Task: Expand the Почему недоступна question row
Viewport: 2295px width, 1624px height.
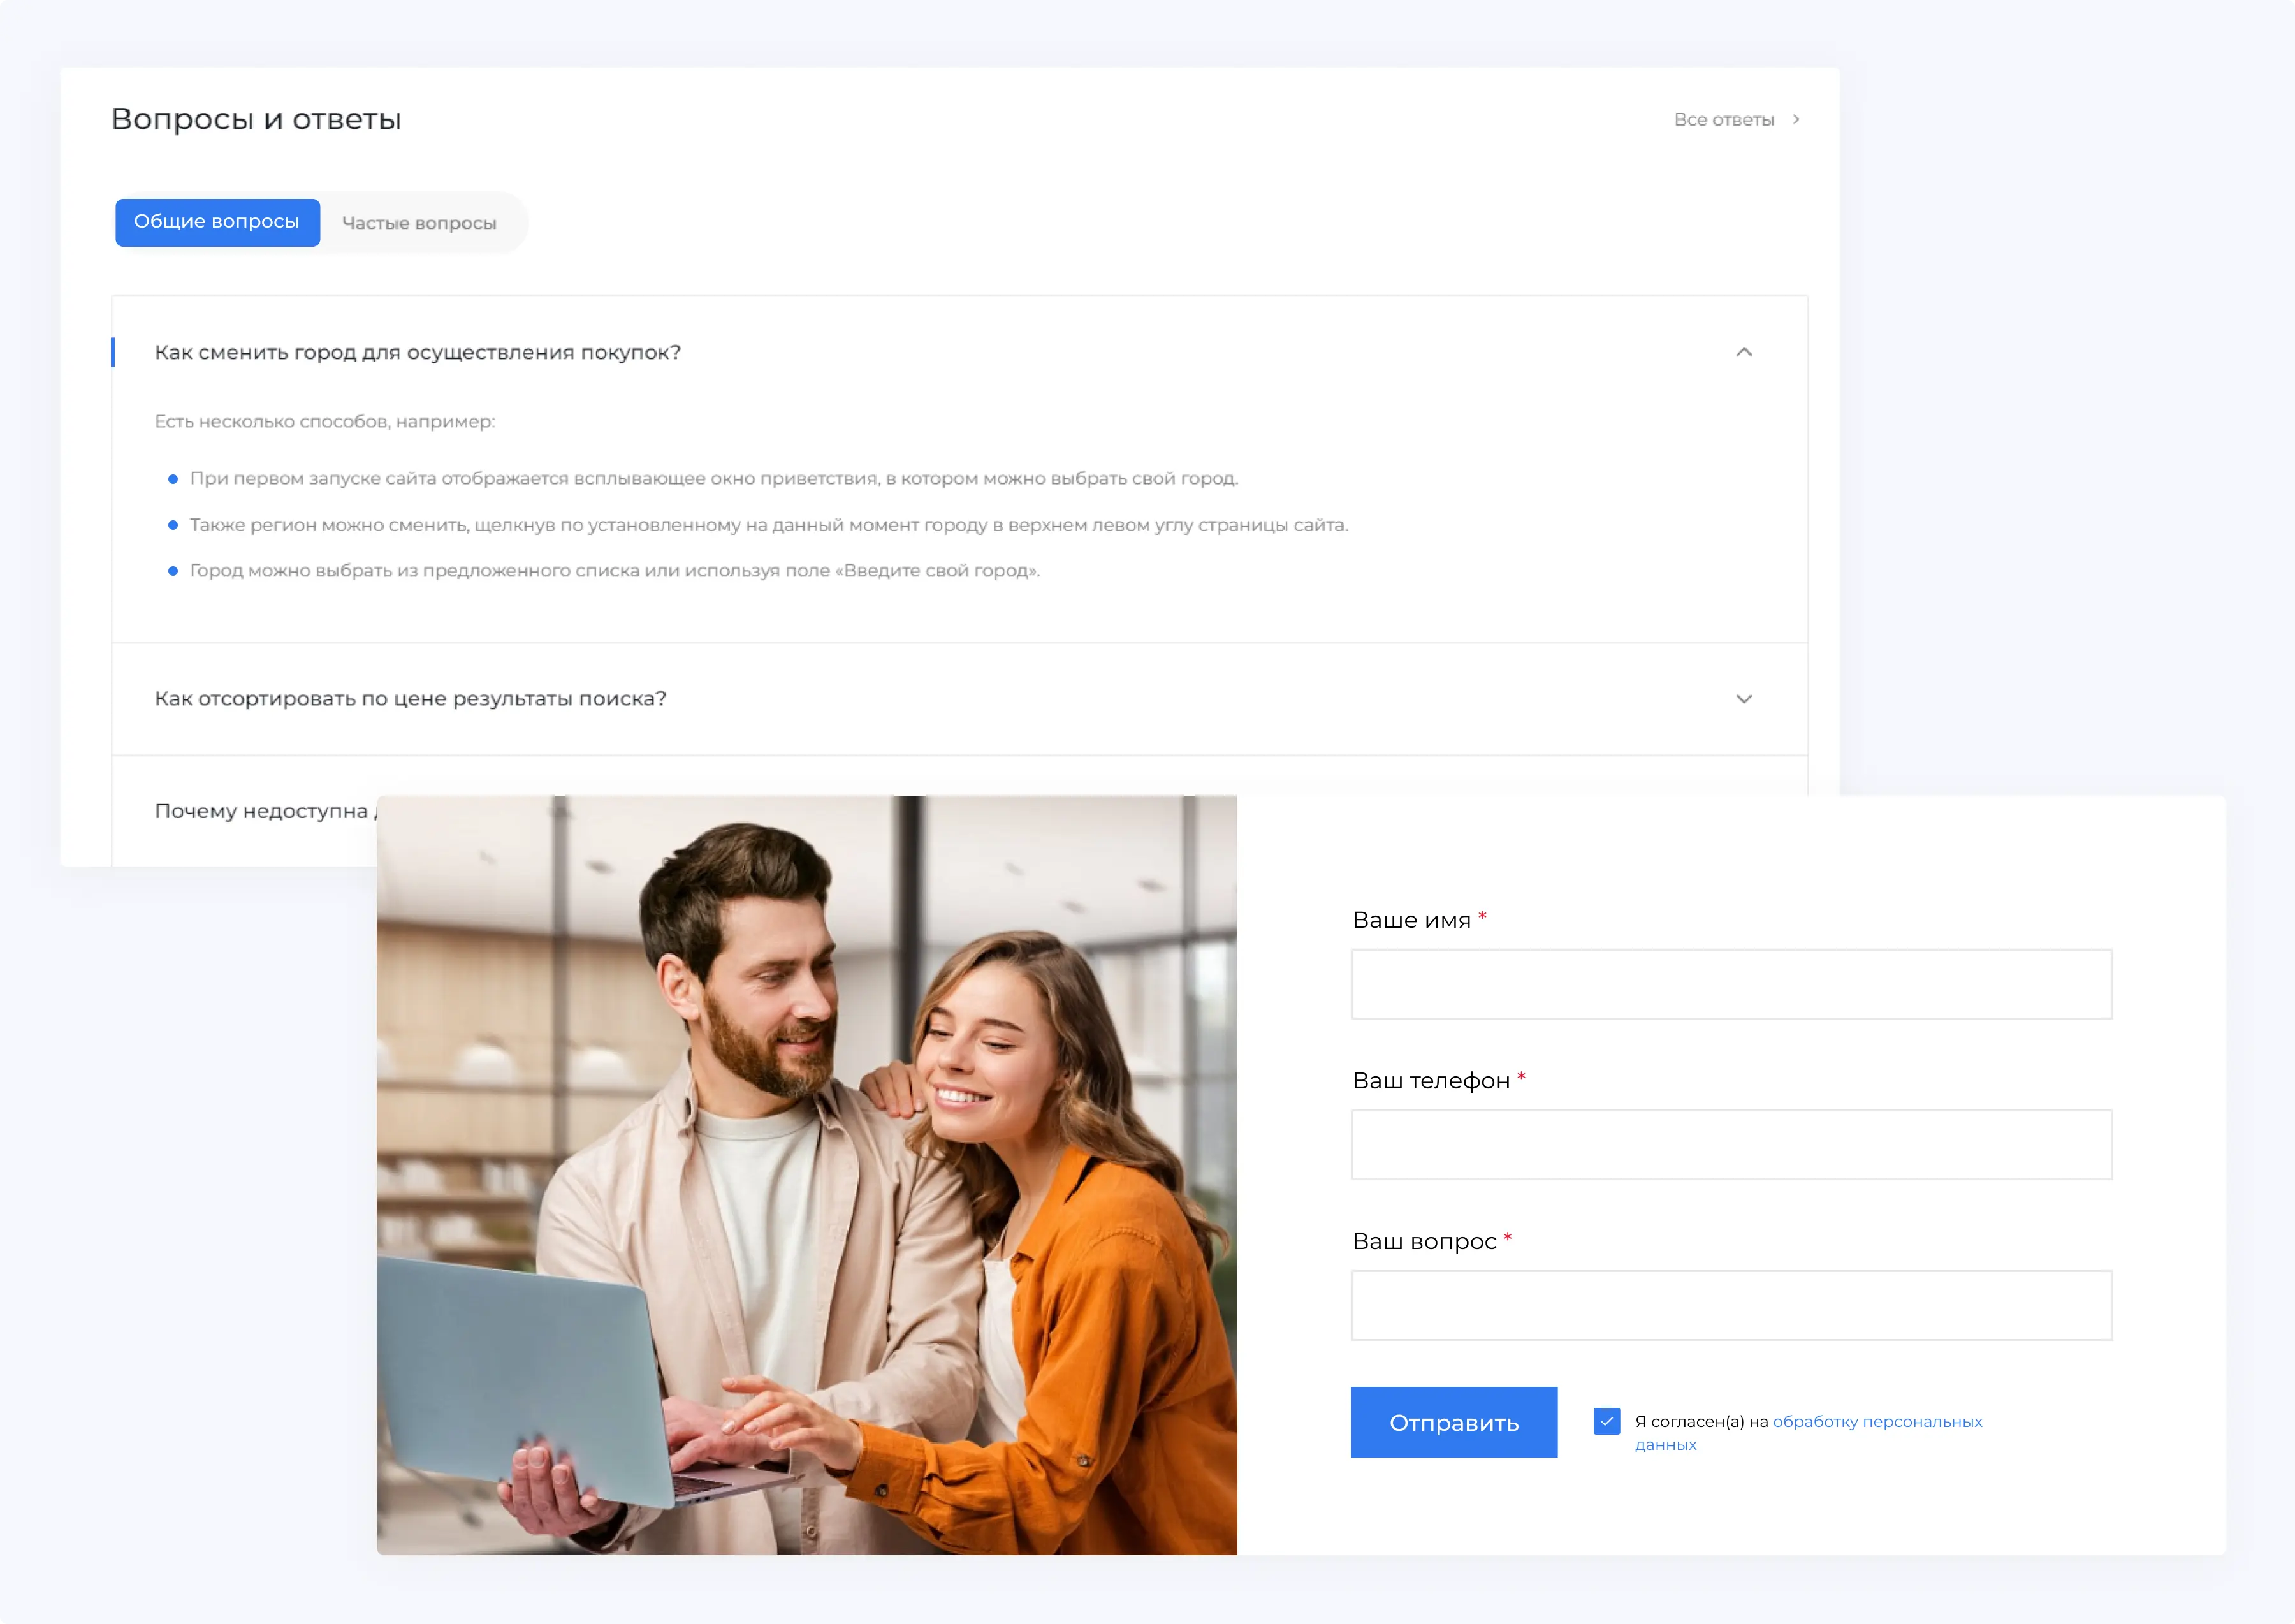Action: (x=262, y=811)
